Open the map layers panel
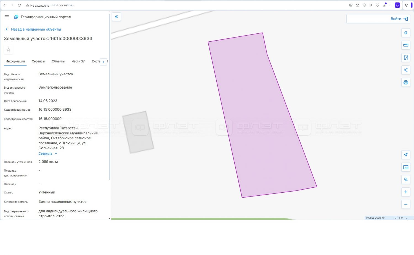This screenshot has height=255, width=414. [x=405, y=33]
